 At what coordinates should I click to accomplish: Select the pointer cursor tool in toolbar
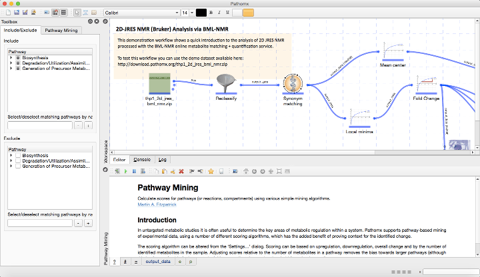point(77,13)
